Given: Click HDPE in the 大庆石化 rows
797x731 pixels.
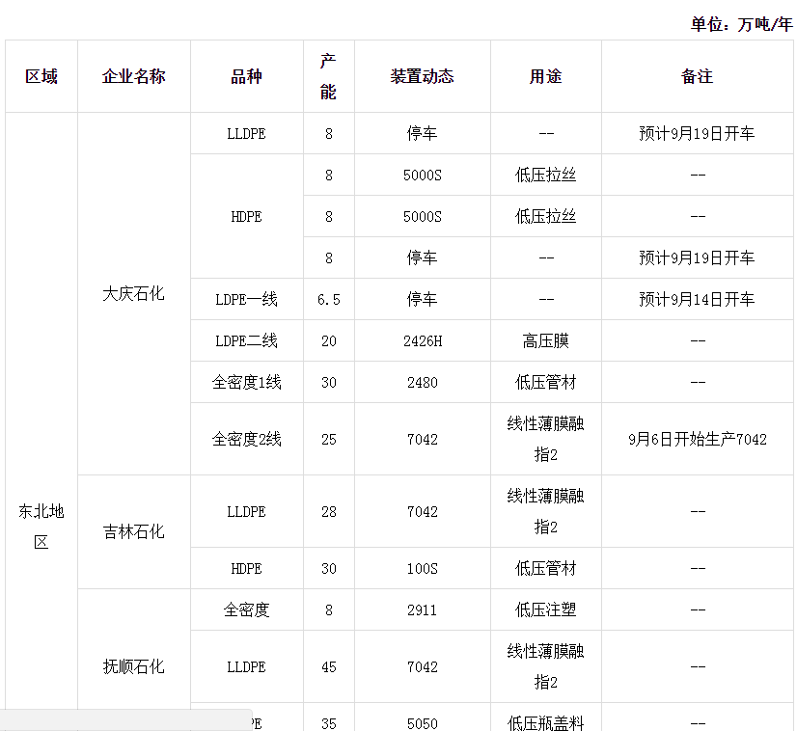Looking at the screenshot, I should (x=246, y=216).
